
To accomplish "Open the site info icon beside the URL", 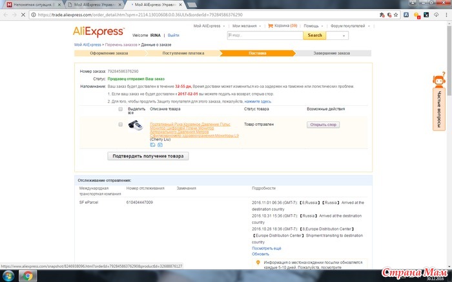I will (x=34, y=15).
